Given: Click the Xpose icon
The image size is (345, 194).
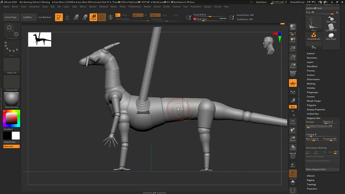Looking at the screenshot, I should [x=293, y=190].
